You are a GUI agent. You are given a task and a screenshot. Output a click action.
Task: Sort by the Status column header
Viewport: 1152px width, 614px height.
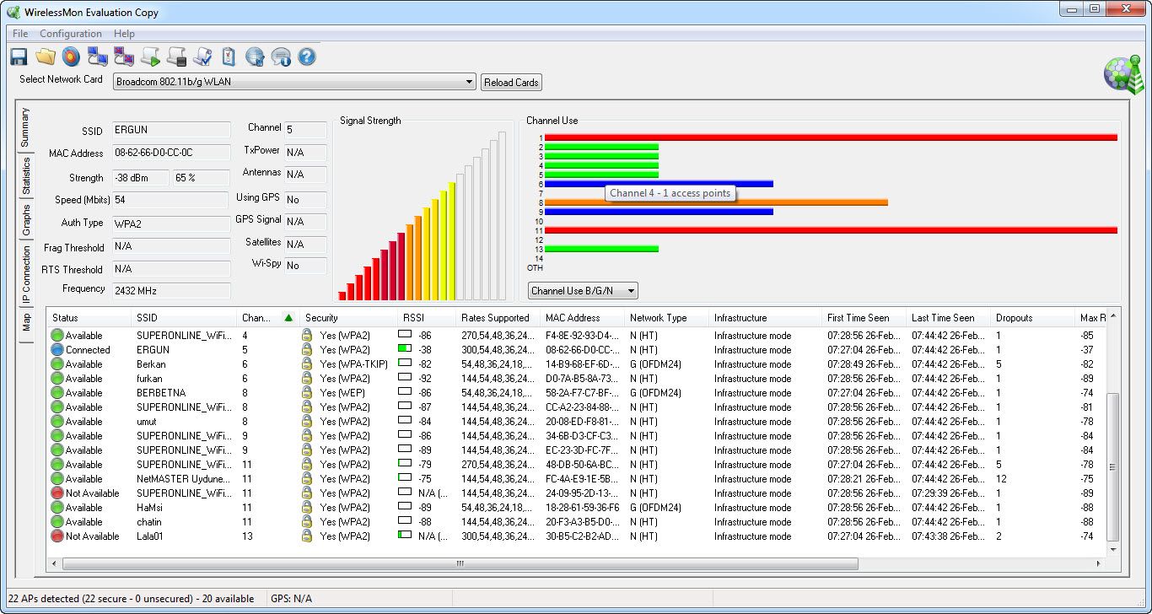[x=88, y=318]
